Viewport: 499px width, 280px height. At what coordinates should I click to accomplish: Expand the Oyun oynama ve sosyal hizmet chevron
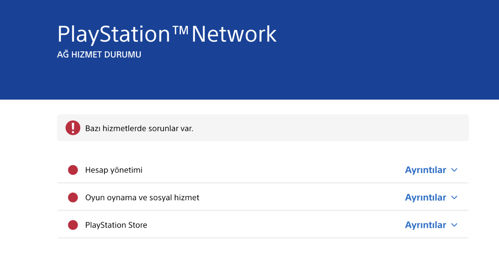pos(454,198)
